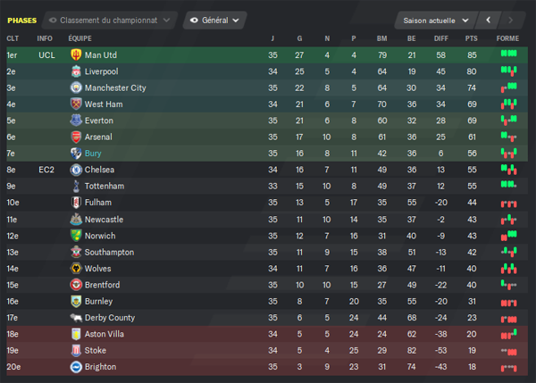The width and height of the screenshot is (536, 383).
Task: Click the Manchester City club badge
Action: [76, 87]
